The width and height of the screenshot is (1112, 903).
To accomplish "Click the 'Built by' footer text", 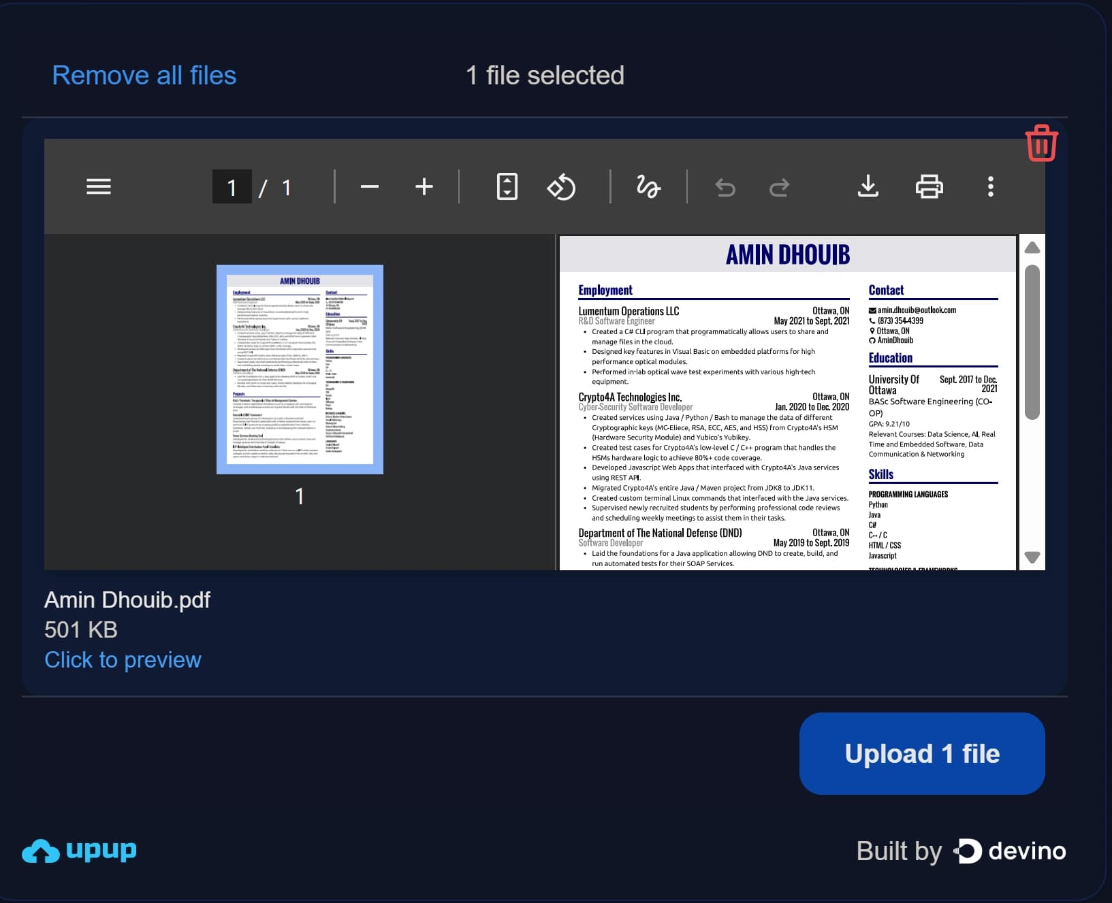I will [899, 851].
